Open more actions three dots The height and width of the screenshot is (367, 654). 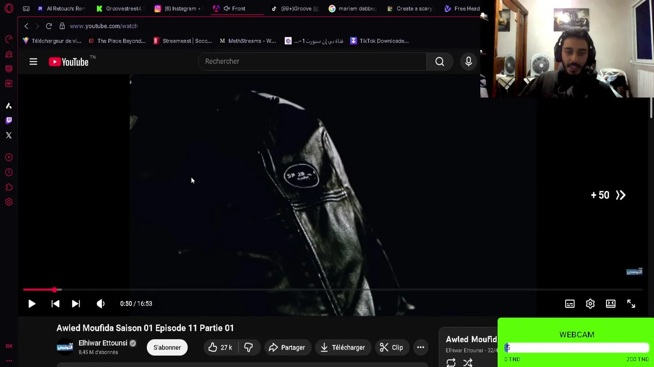pos(421,348)
